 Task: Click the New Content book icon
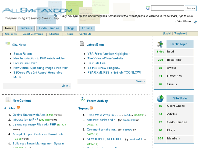pos(8,99)
